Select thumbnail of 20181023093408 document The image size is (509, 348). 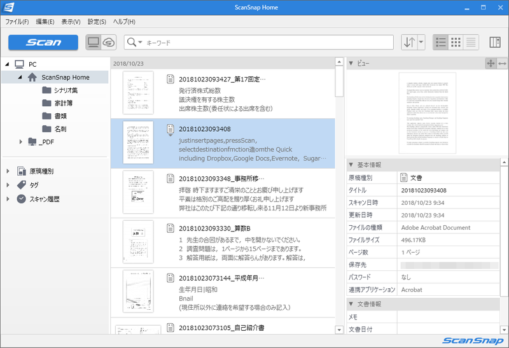(x=138, y=143)
